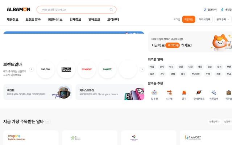Open the coupang logistics services job card

tap(31, 138)
